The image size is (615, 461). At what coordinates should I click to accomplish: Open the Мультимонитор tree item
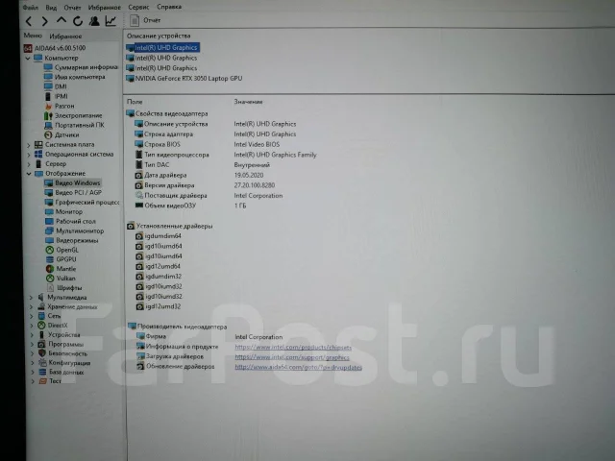click(x=75, y=230)
